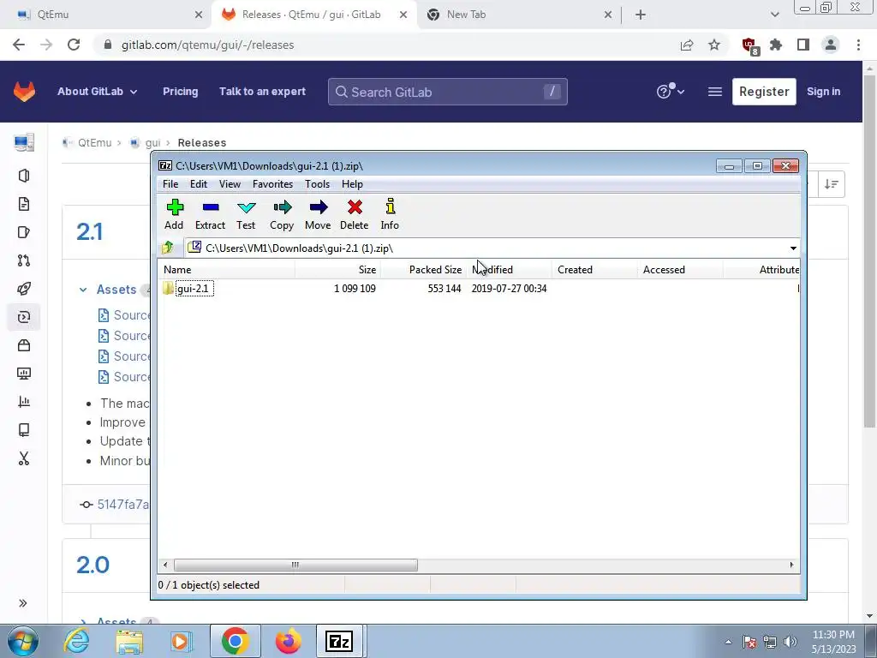Open the 2.1 release title link

(x=89, y=231)
